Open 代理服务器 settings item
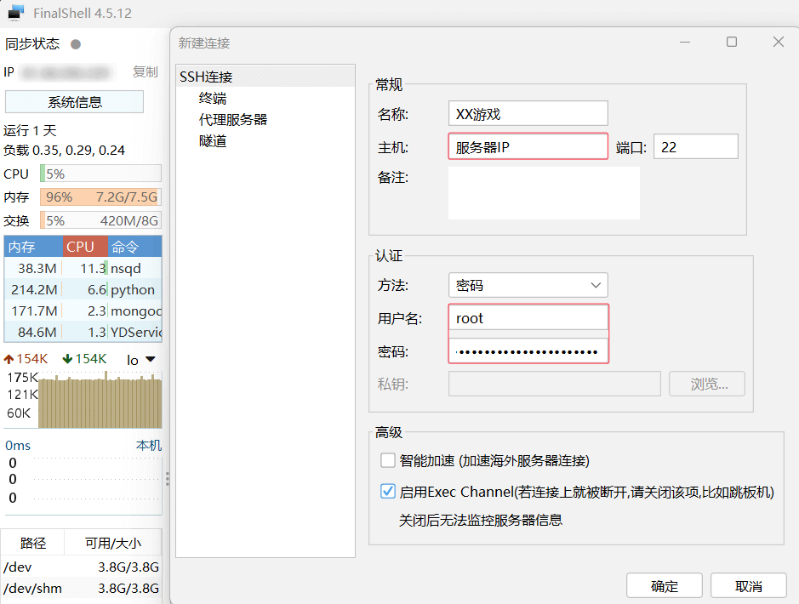The width and height of the screenshot is (799, 604). click(x=233, y=119)
